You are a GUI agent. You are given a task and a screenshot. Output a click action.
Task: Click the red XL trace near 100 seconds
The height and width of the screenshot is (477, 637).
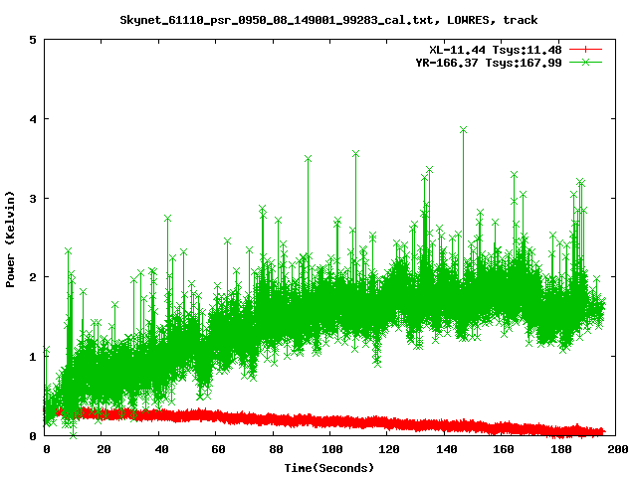[x=330, y=421]
